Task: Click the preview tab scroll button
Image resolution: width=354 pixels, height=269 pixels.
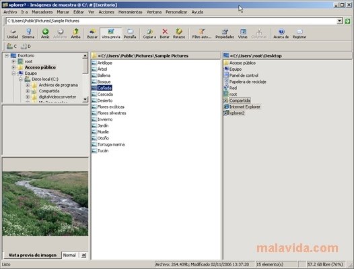Action: [x=83, y=256]
